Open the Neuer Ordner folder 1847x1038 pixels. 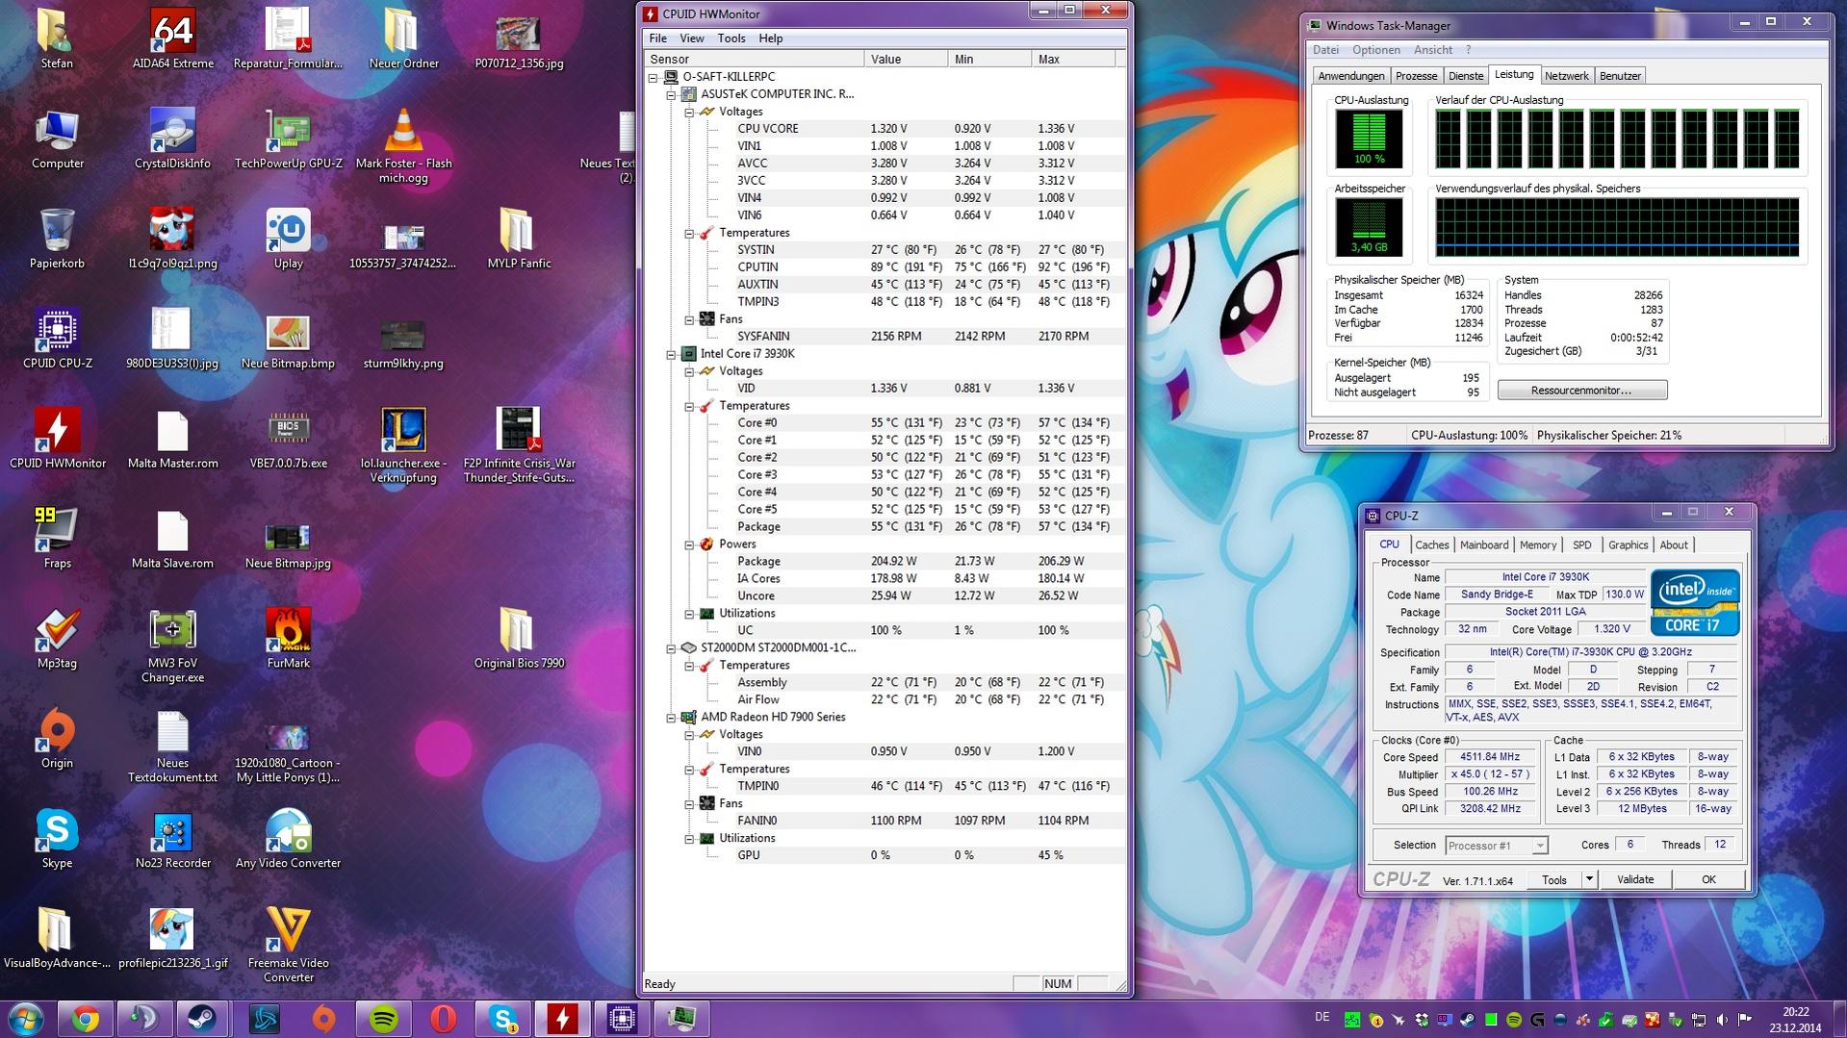click(x=404, y=38)
